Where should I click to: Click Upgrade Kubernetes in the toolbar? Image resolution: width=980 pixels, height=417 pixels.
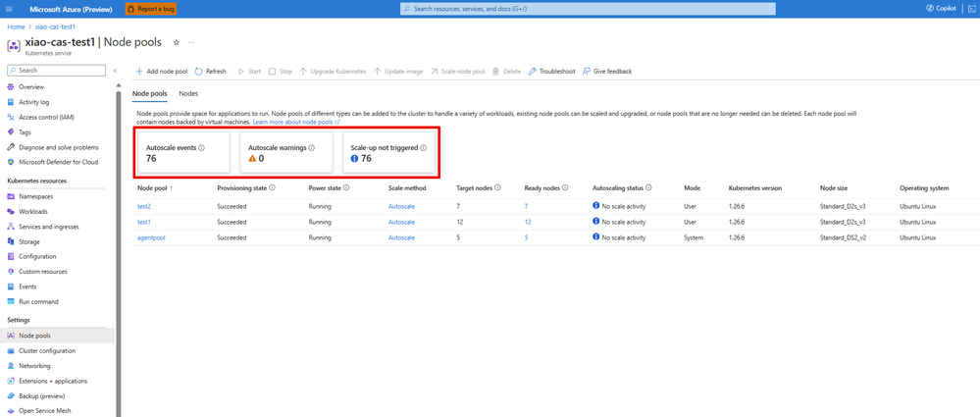[x=334, y=72]
